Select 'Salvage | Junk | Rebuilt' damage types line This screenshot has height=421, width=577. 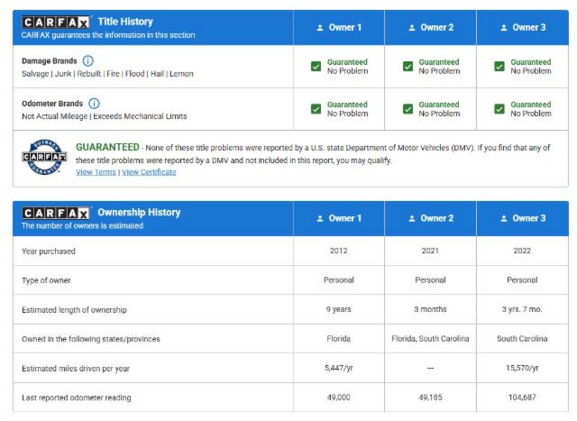tap(108, 74)
